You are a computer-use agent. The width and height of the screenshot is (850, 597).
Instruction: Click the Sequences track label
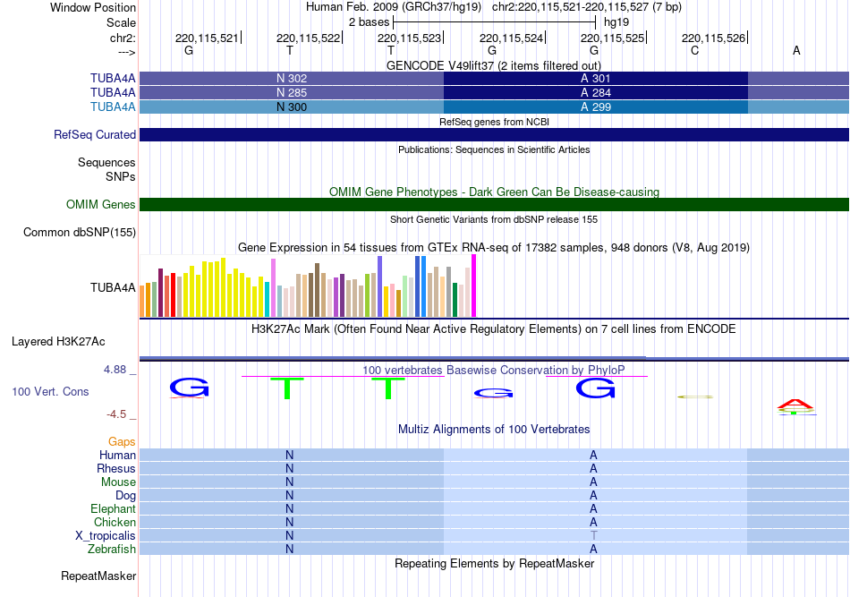coord(106,162)
